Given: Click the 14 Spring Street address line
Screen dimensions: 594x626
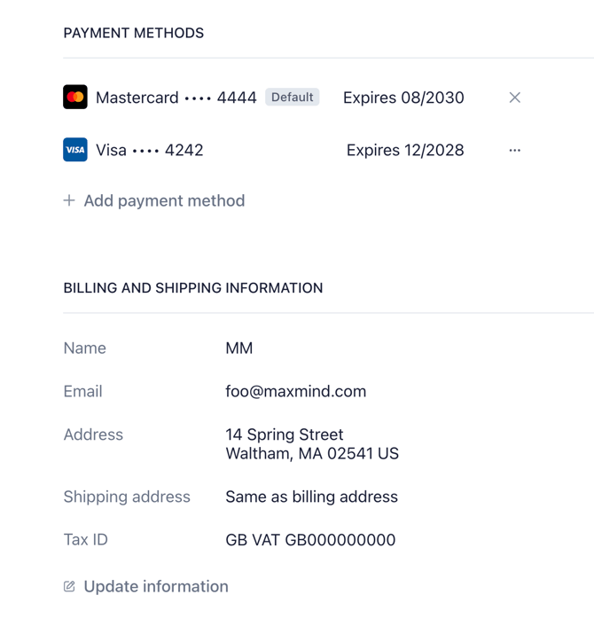Looking at the screenshot, I should click(x=284, y=434).
